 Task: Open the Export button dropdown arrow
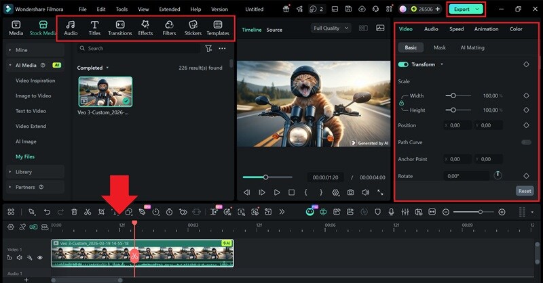(x=477, y=9)
